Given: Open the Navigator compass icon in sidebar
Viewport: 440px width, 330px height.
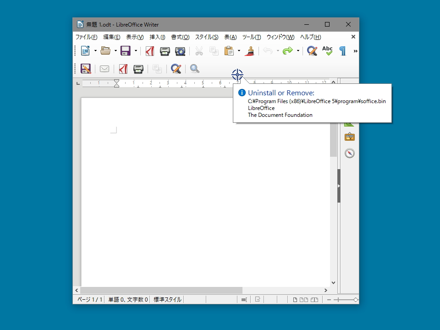Looking at the screenshot, I should pyautogui.click(x=350, y=153).
